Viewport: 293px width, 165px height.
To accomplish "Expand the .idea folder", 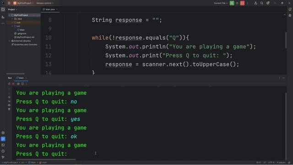I will pos(12,19).
